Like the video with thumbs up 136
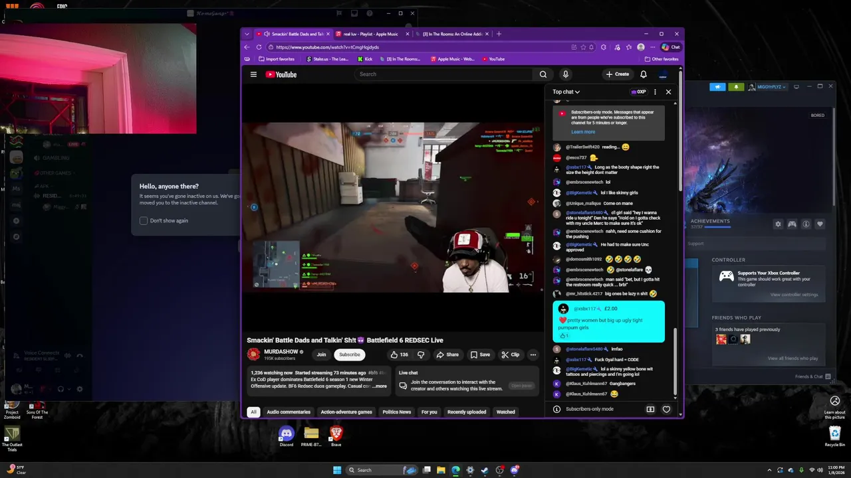Screen dimensions: 851x478 pos(399,355)
